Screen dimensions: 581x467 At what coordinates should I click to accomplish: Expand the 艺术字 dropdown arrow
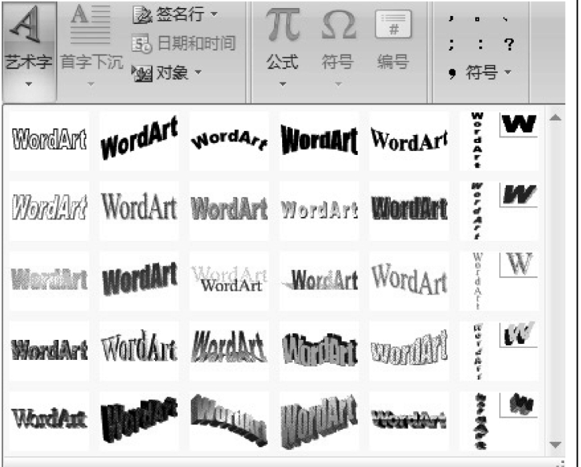tap(29, 84)
